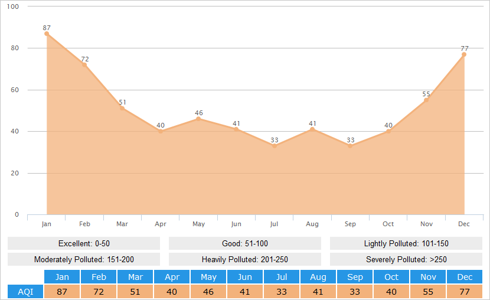
Task: Select the 'Good: 51-100' legend box
Action: pos(245,243)
